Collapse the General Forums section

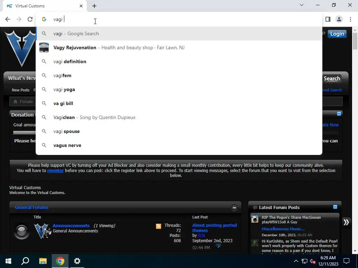(x=234, y=208)
